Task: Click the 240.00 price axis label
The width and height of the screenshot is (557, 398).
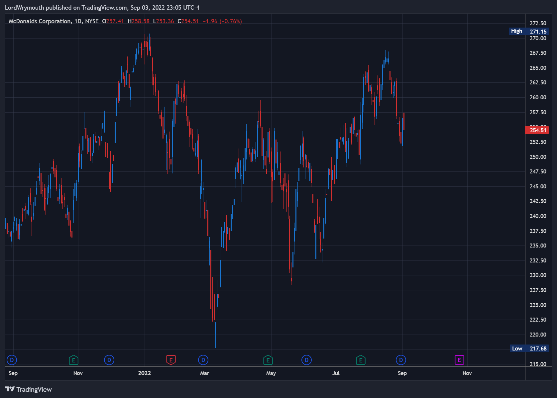Action: (x=538, y=216)
